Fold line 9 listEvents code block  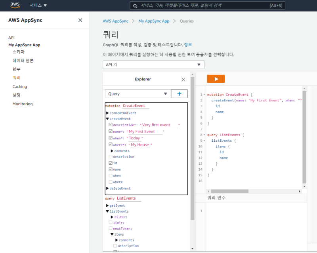tap(204, 141)
